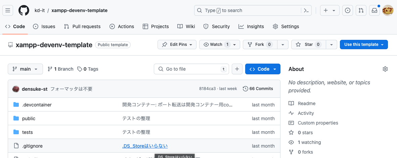Image resolution: width=397 pixels, height=158 pixels.
Task: Switch to the Security tab
Action: pos(217,26)
